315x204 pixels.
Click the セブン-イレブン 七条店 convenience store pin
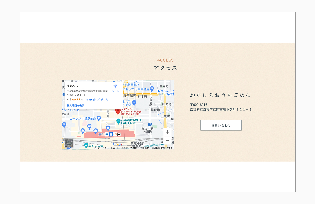coord(134,102)
